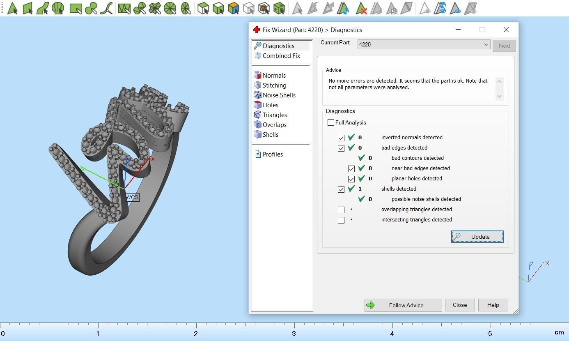The height and width of the screenshot is (341, 569).
Task: Pick the starburst mesh marking tool
Action: pos(155,8)
